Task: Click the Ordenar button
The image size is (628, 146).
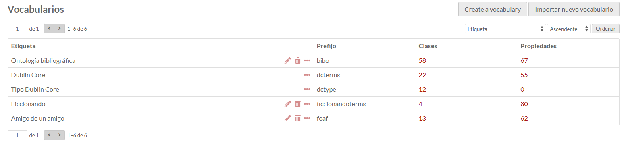Action: 605,29
